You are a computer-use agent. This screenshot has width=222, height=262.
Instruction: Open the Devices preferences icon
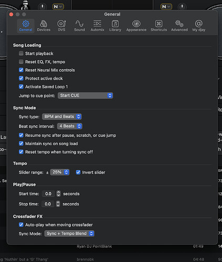point(44,24)
